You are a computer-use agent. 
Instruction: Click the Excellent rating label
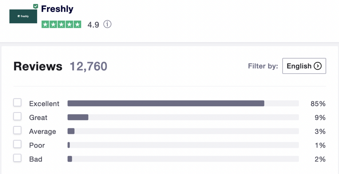(x=44, y=104)
